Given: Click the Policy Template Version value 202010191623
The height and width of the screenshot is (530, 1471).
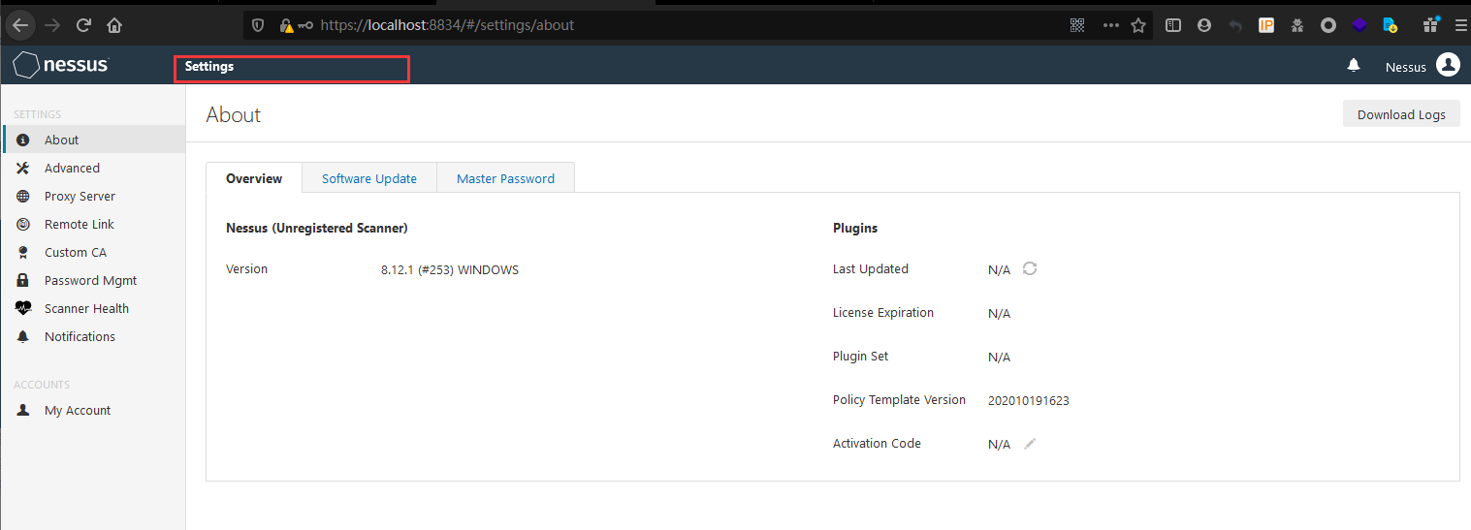Looking at the screenshot, I should pos(1029,400).
